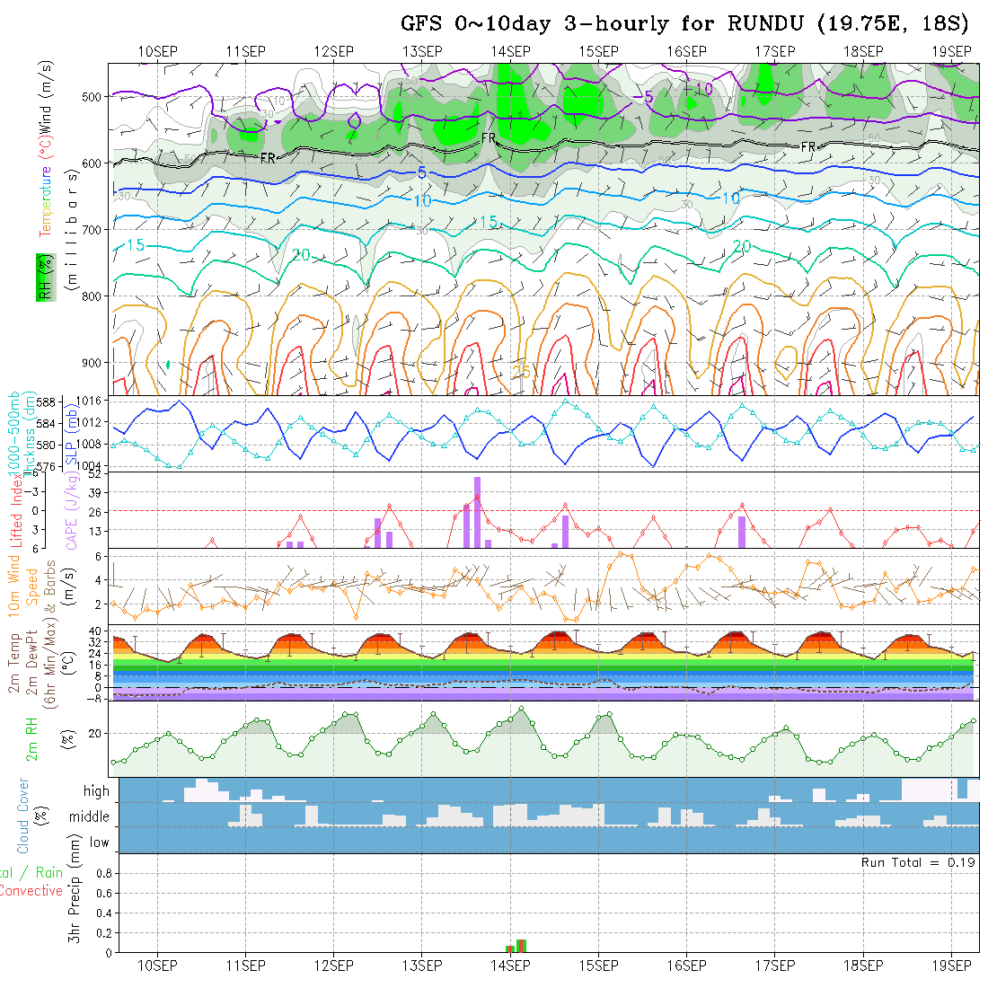Click the 500 millibar pressure tick label

93,96
